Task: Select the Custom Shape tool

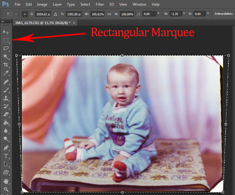Action: tap(6, 172)
